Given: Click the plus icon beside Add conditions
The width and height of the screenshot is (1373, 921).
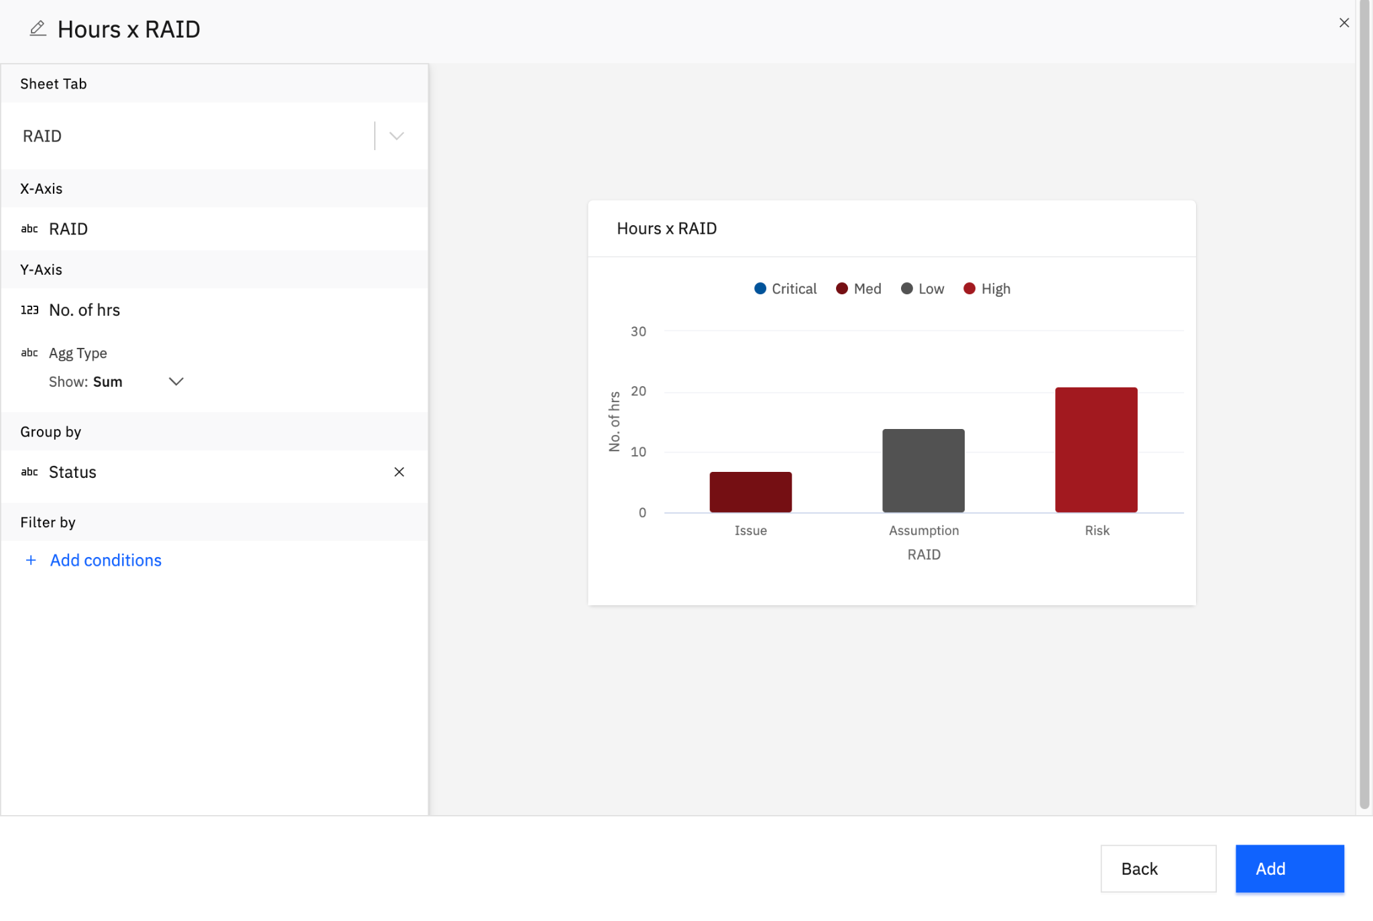Looking at the screenshot, I should tap(31, 560).
